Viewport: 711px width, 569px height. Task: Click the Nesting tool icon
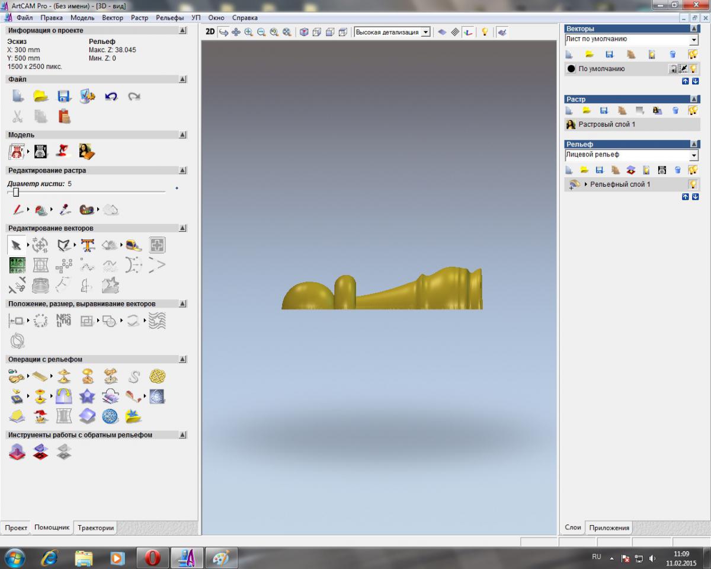point(63,321)
